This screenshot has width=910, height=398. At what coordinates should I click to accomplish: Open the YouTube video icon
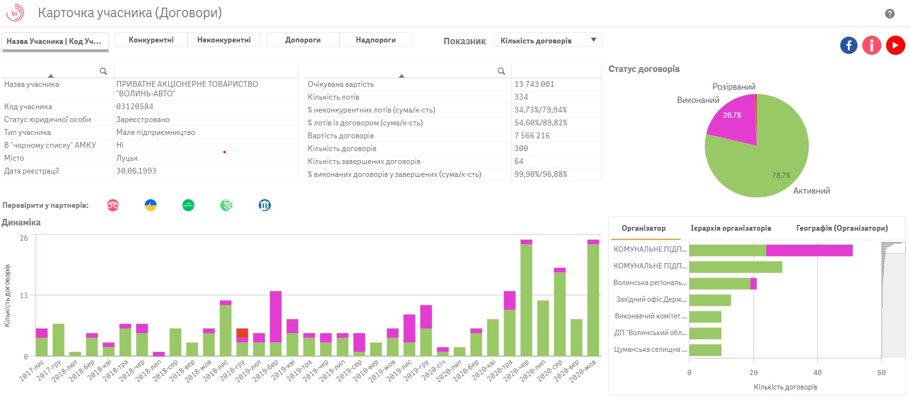(895, 45)
